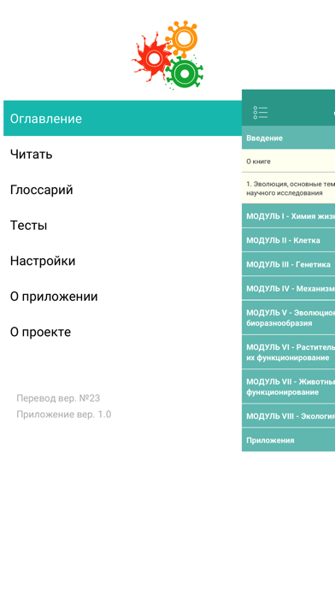The image size is (335, 595).
Task: Expand МОДУЛЬ III - Генетика
Action: pos(288,264)
